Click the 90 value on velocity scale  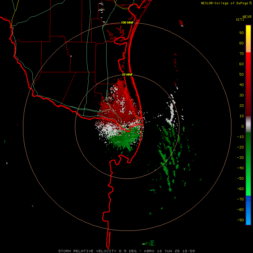pos(241,33)
